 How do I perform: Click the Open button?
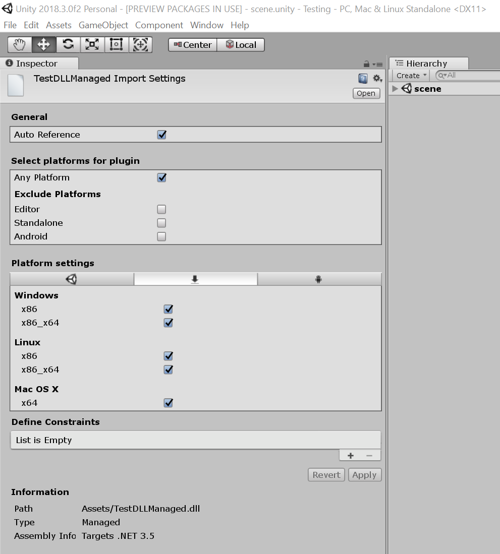pyautogui.click(x=366, y=93)
